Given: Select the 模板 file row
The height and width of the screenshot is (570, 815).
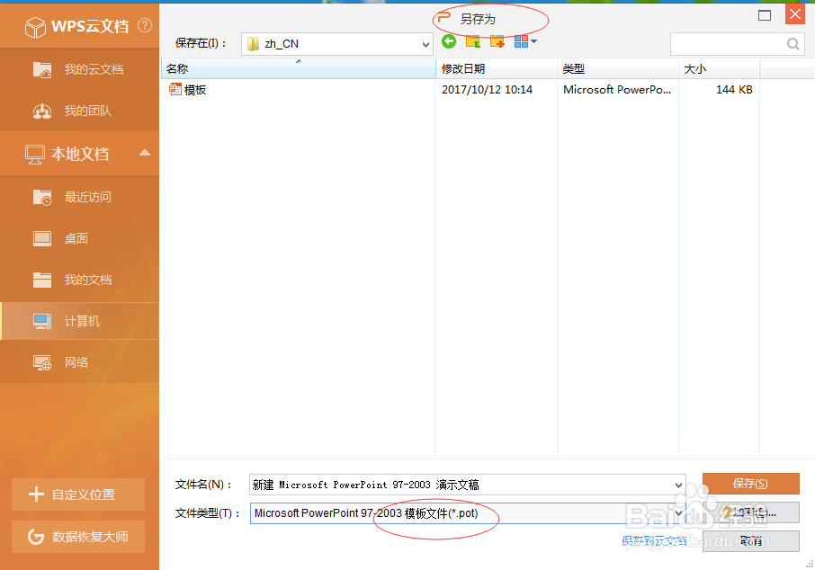Looking at the screenshot, I should [x=461, y=90].
